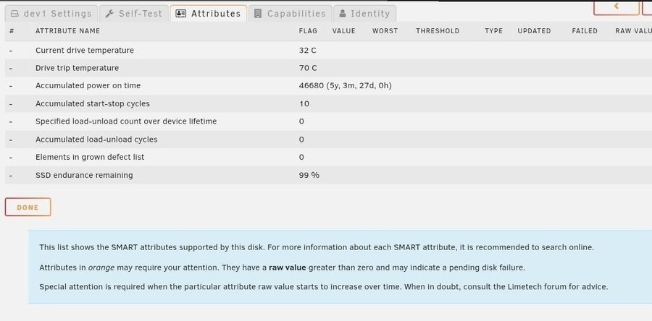Click the UPDATED column header
The image size is (652, 321).
tap(534, 31)
